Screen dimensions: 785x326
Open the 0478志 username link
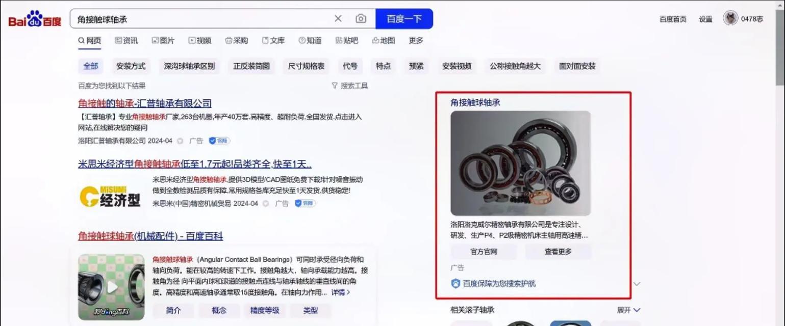click(x=752, y=19)
